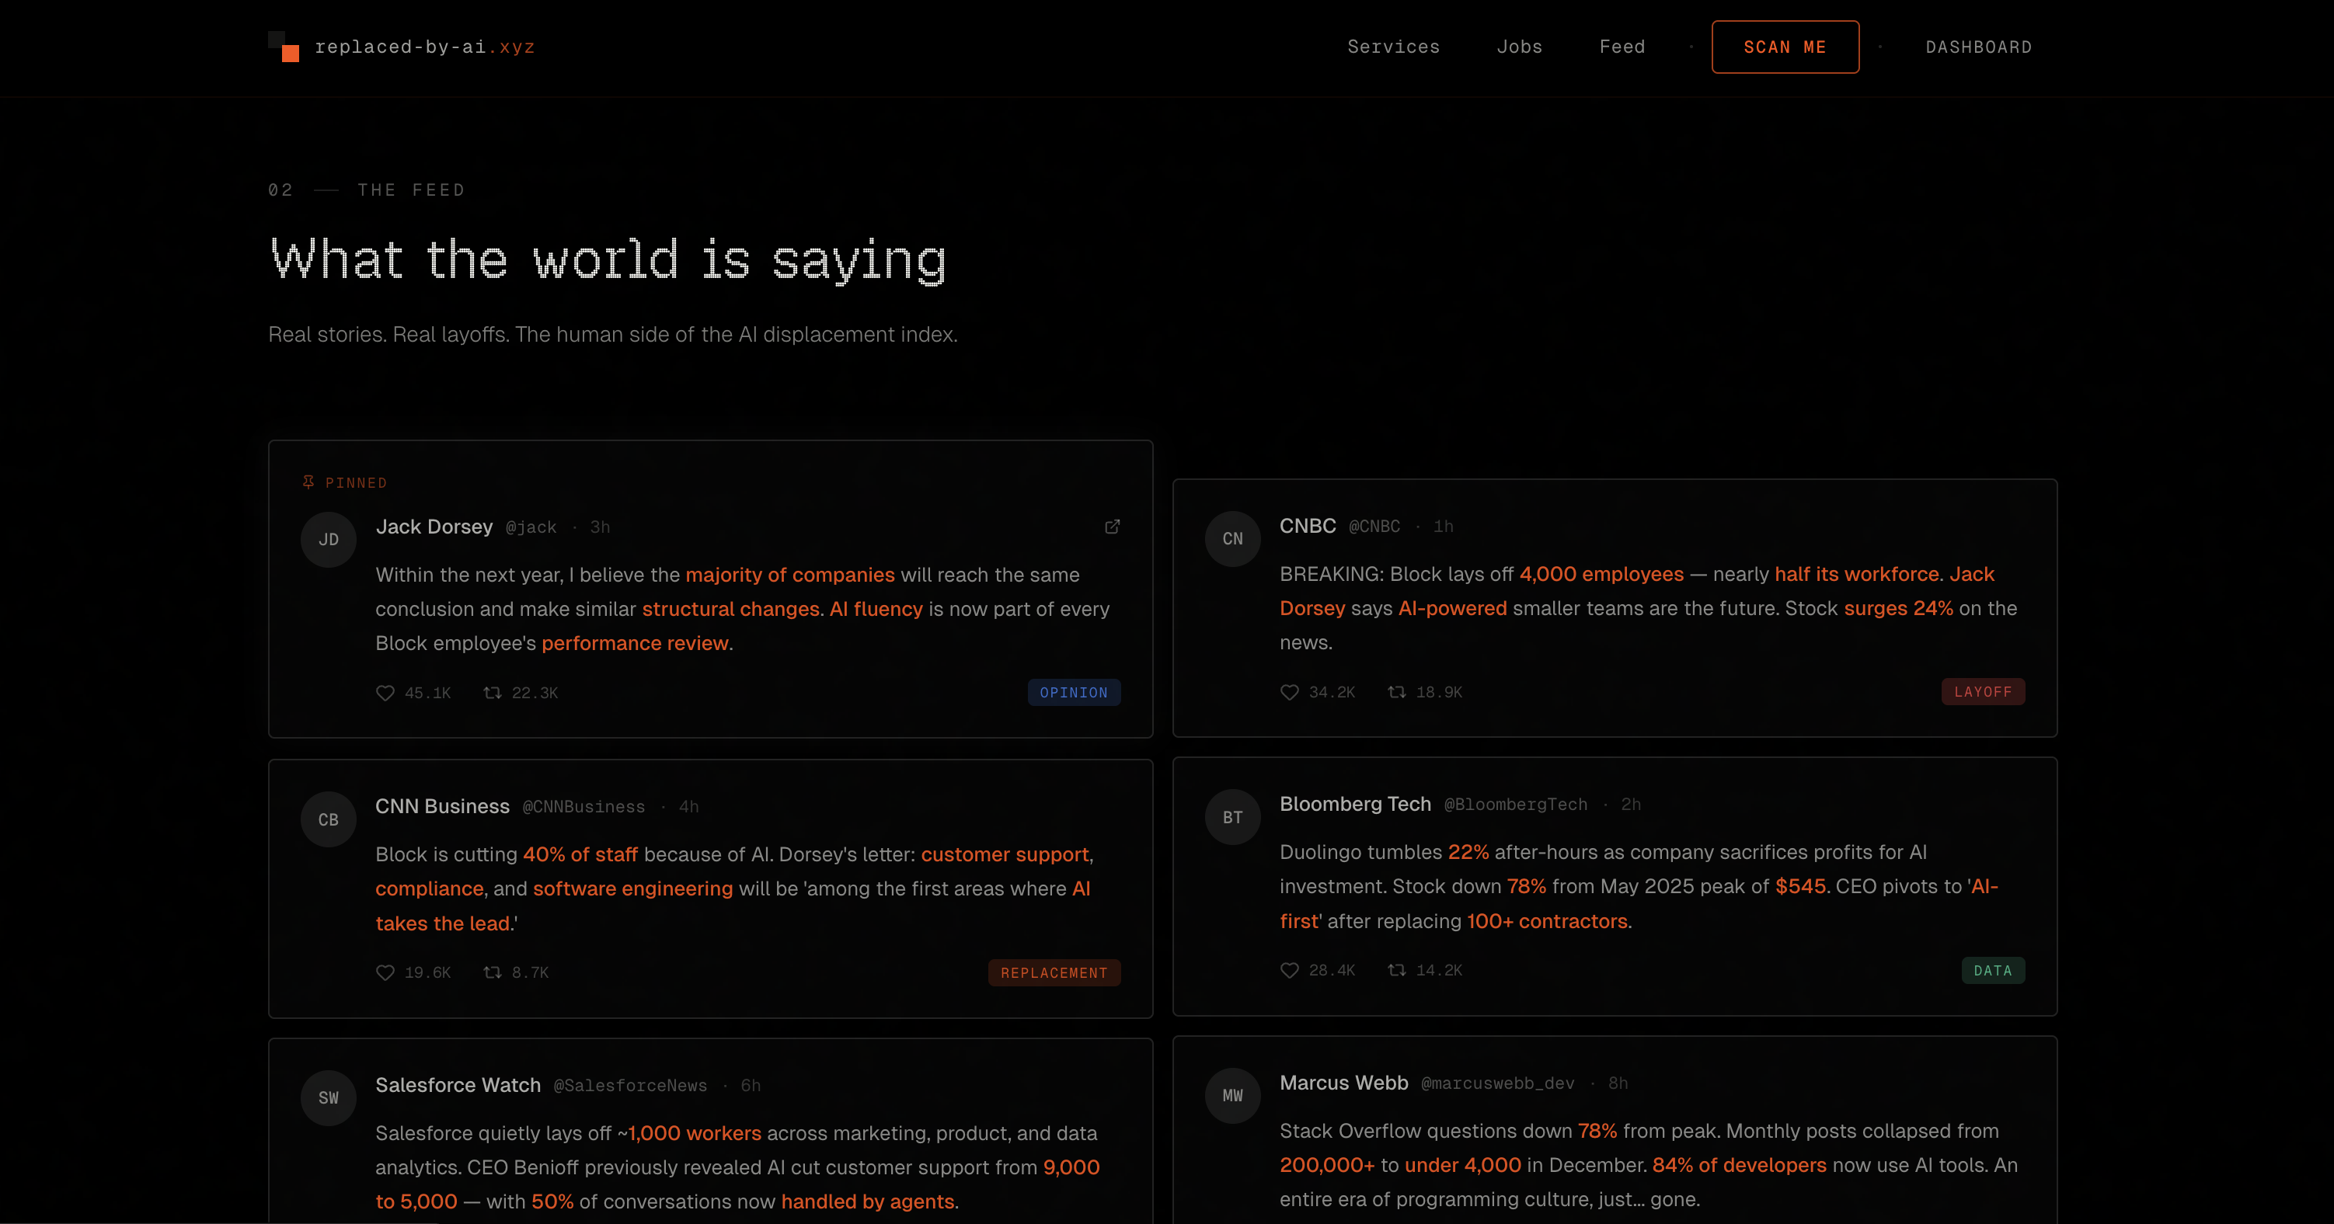Open the Services menu item
Viewport: 2334px width, 1224px height.
(x=1392, y=46)
